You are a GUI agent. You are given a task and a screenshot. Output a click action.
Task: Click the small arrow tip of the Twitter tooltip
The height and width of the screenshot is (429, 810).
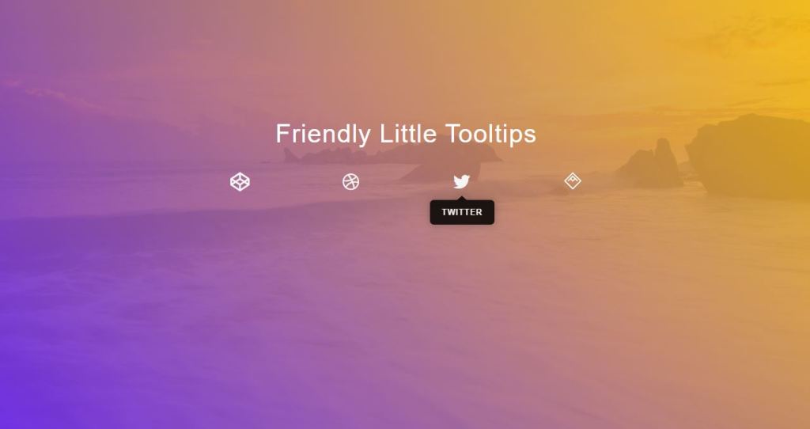[462, 198]
